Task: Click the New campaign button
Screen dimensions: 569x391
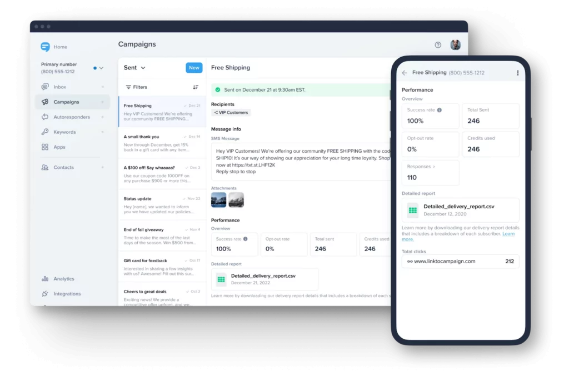Action: pos(194,68)
